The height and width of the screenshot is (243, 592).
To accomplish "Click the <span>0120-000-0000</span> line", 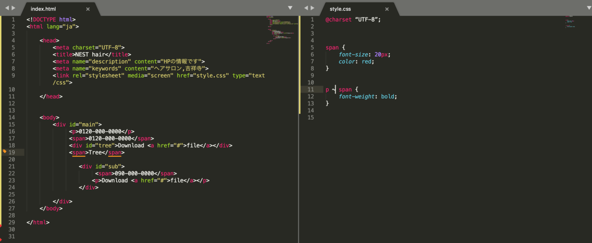I will (x=111, y=138).
